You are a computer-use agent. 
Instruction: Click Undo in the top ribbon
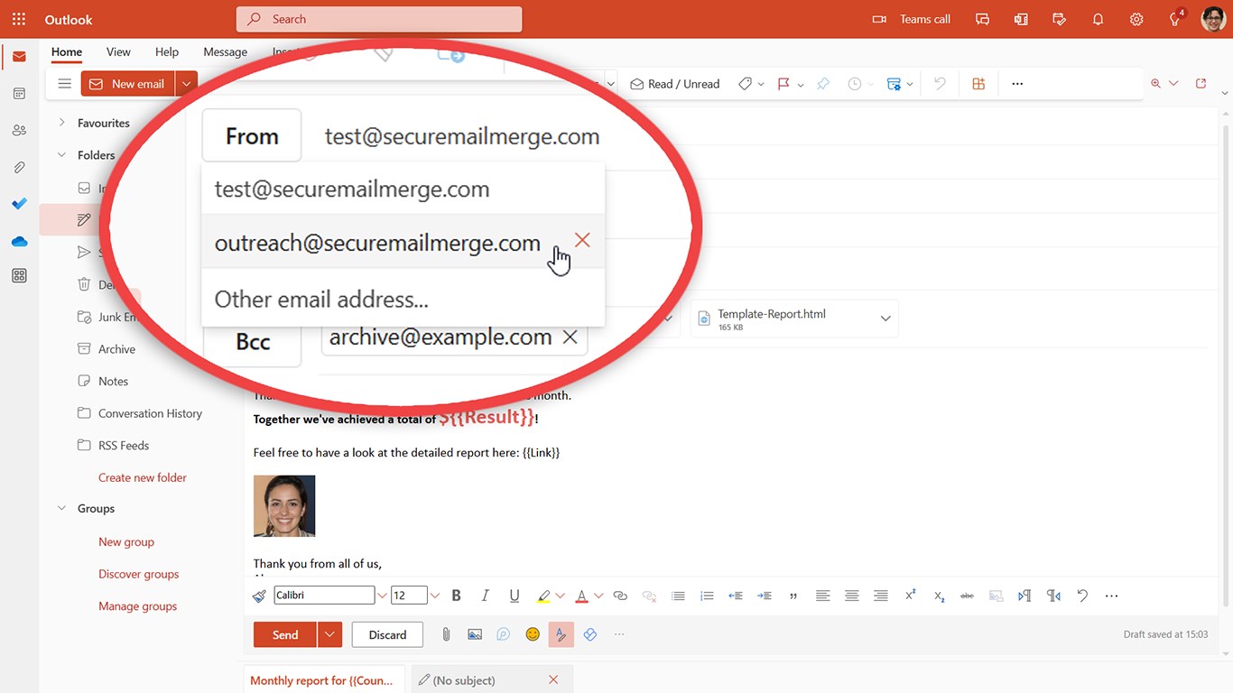941,84
